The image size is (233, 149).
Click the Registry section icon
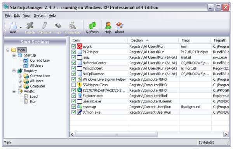[20, 71]
